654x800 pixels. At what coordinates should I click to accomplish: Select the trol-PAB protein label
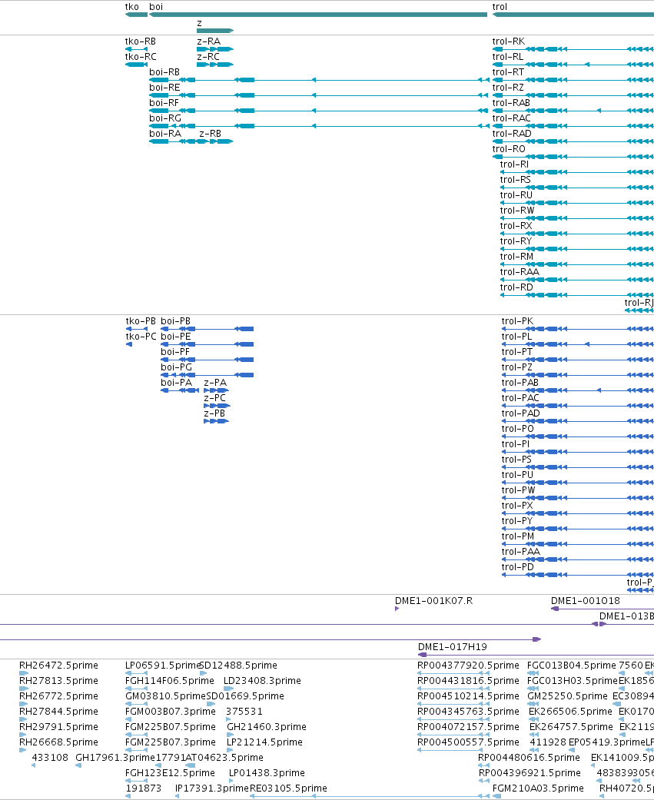pyautogui.click(x=520, y=382)
